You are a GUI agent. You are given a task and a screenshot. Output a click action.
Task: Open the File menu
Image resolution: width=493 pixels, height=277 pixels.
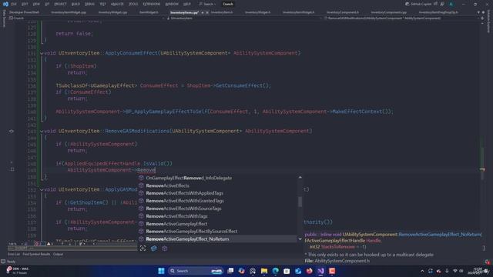pos(14,4)
